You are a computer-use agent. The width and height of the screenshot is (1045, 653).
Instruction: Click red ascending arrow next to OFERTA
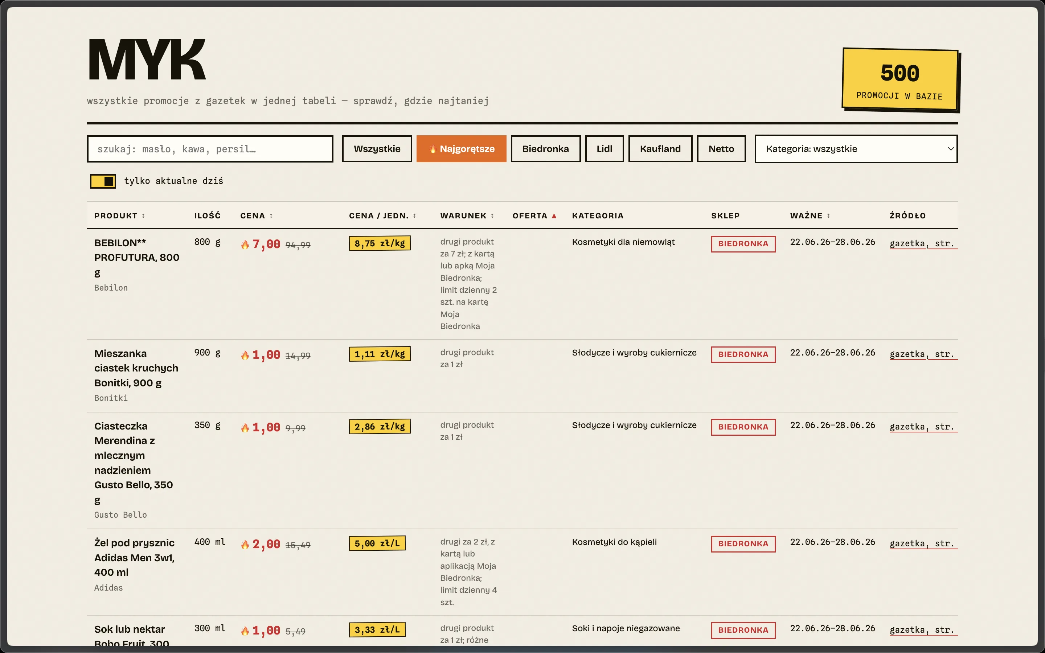(x=554, y=215)
